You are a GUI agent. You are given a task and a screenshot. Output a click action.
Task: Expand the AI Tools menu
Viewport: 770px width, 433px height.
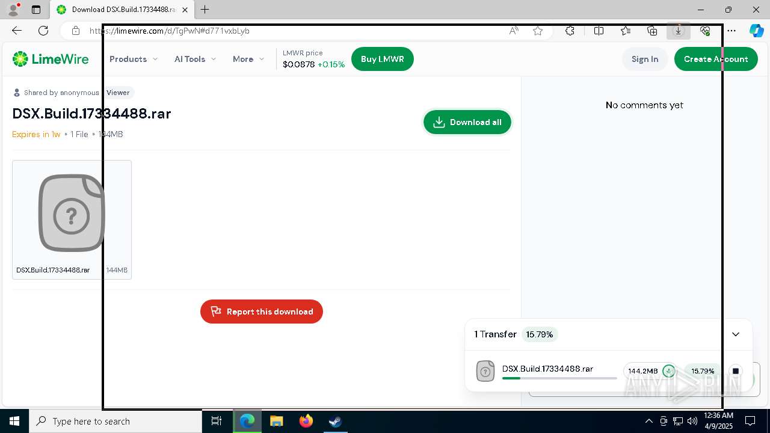coord(195,59)
